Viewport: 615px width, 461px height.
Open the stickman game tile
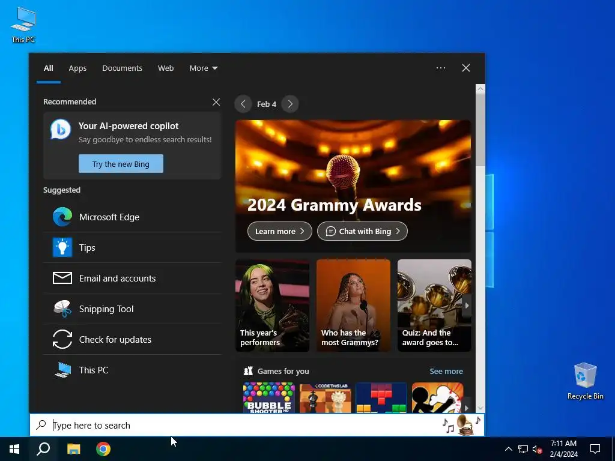pyautogui.click(x=438, y=397)
